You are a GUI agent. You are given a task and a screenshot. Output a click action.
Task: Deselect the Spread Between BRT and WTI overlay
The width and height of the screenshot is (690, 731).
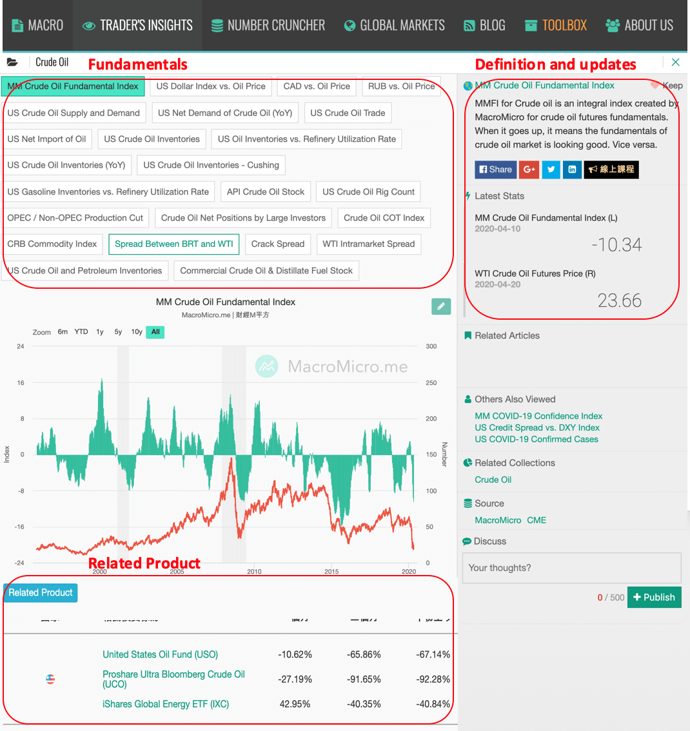click(x=173, y=244)
